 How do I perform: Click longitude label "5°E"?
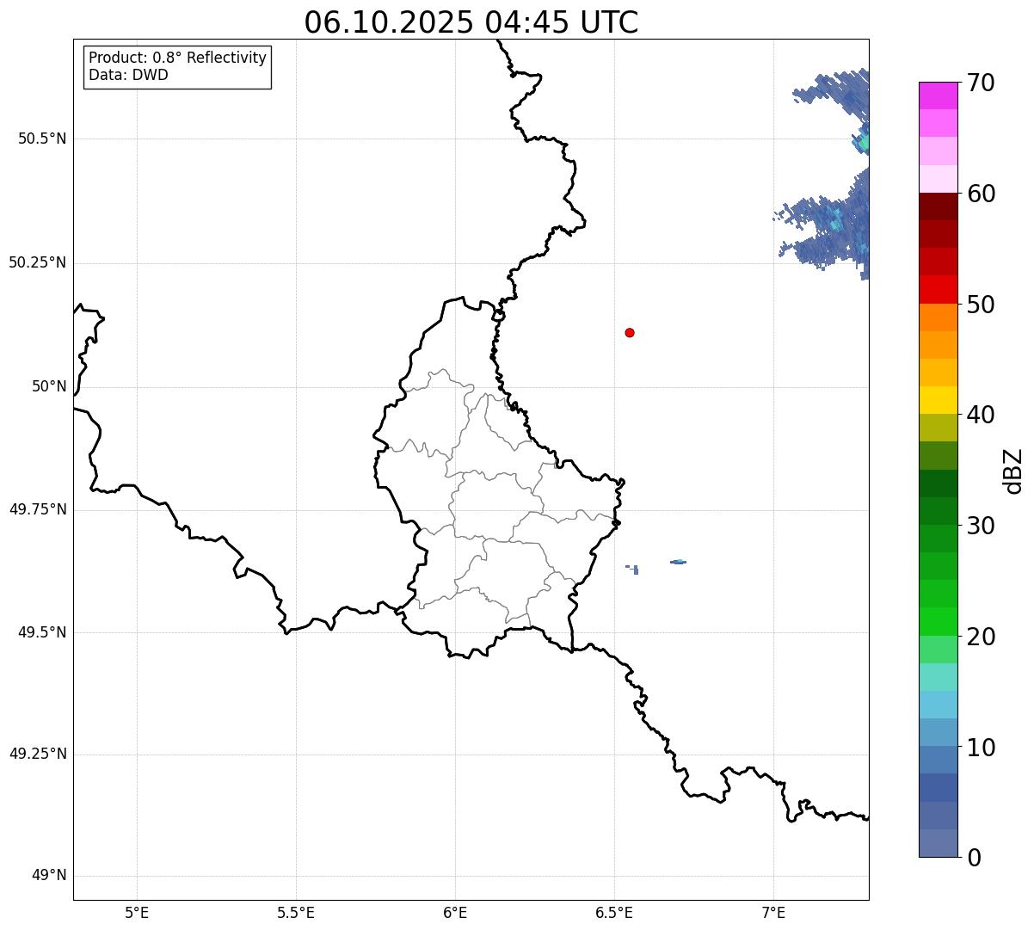point(137,912)
